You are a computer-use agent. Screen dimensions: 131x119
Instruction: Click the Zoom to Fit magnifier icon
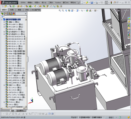(x=60, y=11)
